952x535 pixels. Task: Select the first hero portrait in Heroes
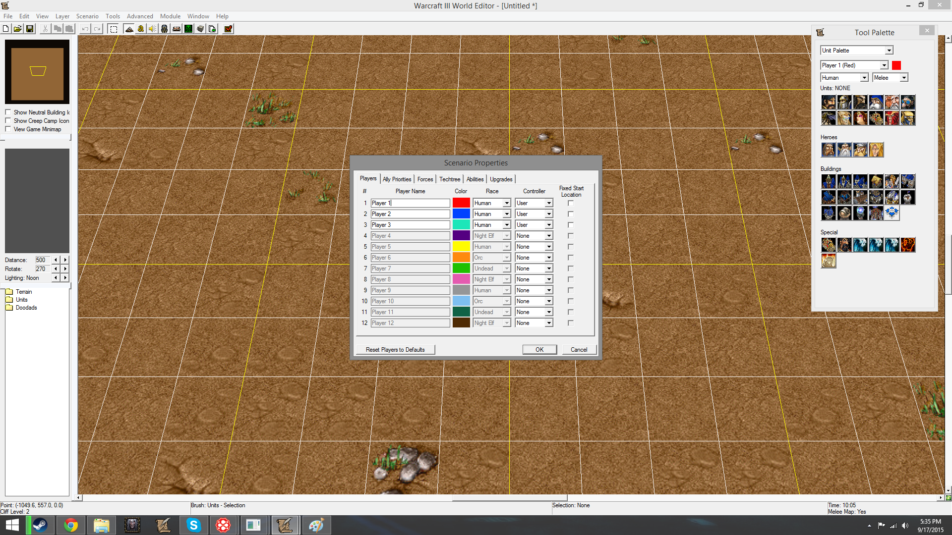pyautogui.click(x=829, y=150)
